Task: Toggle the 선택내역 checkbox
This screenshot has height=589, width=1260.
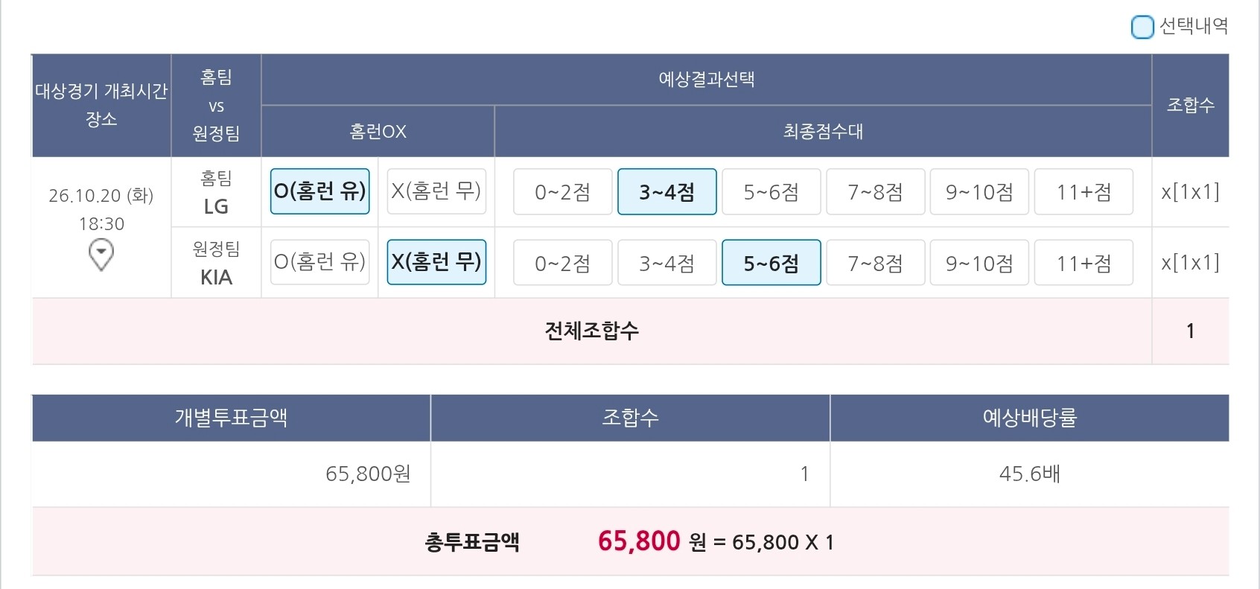Action: (1142, 28)
